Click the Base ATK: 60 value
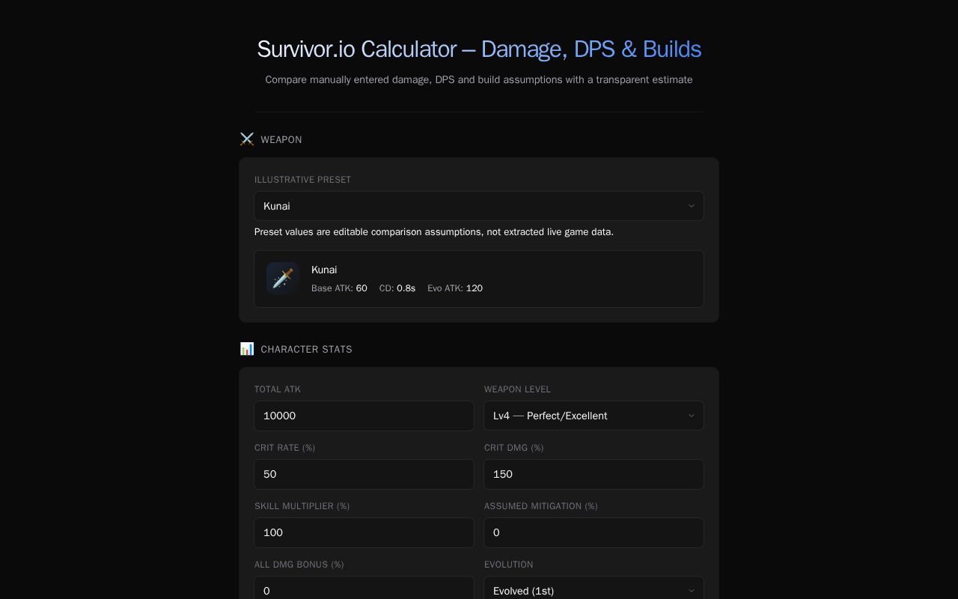 click(x=339, y=288)
